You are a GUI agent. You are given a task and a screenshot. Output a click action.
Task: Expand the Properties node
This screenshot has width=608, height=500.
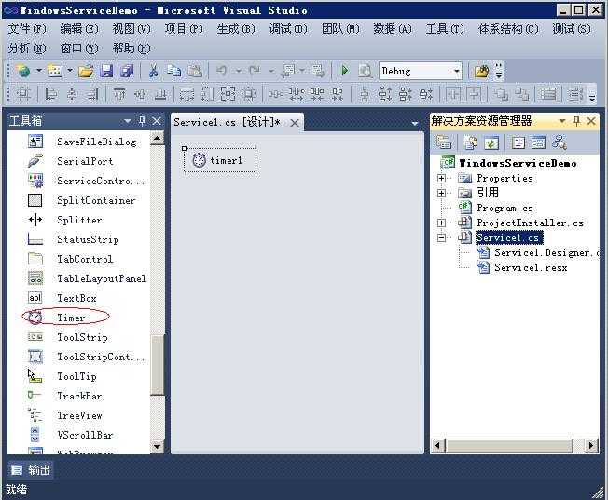click(441, 178)
